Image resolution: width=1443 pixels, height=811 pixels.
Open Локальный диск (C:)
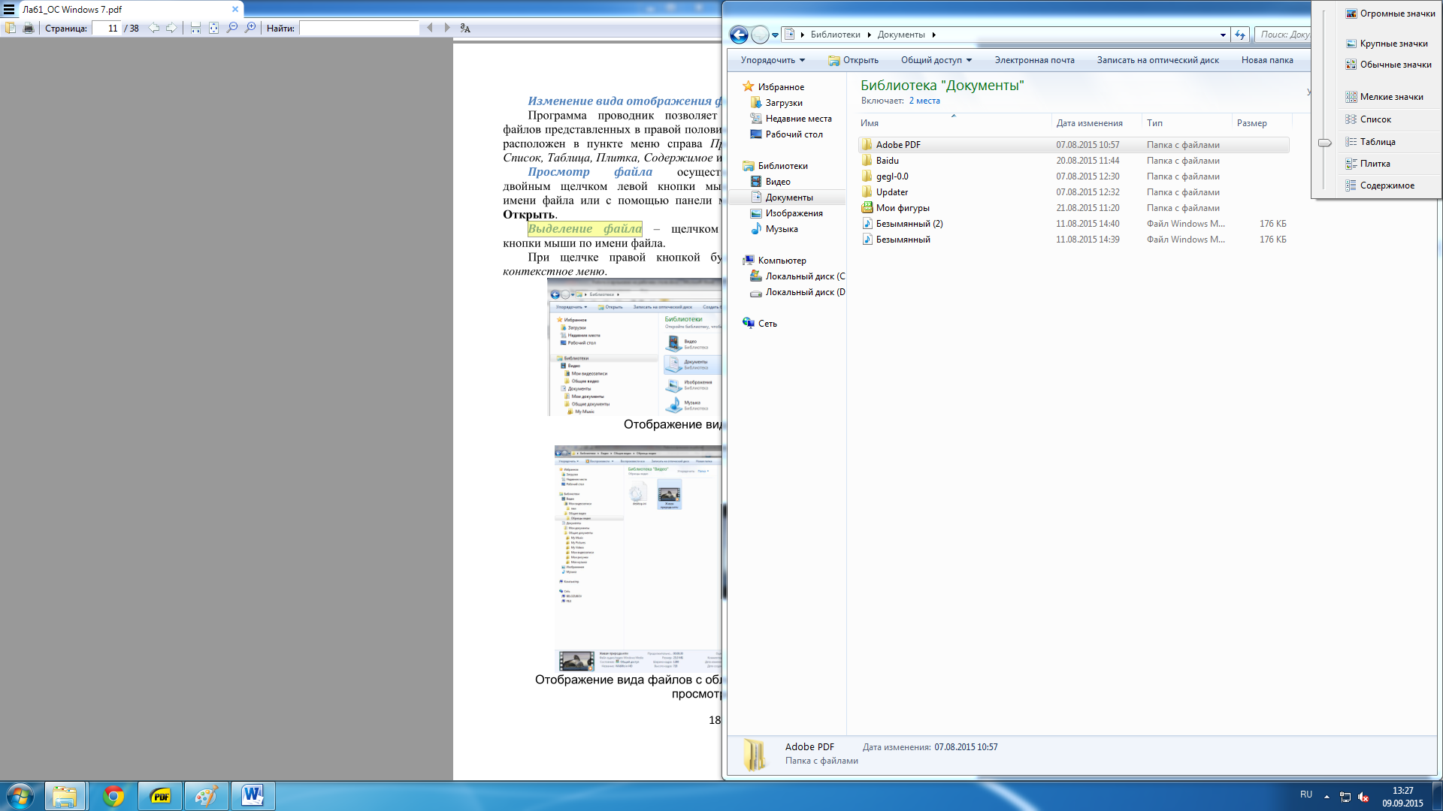pyautogui.click(x=797, y=276)
